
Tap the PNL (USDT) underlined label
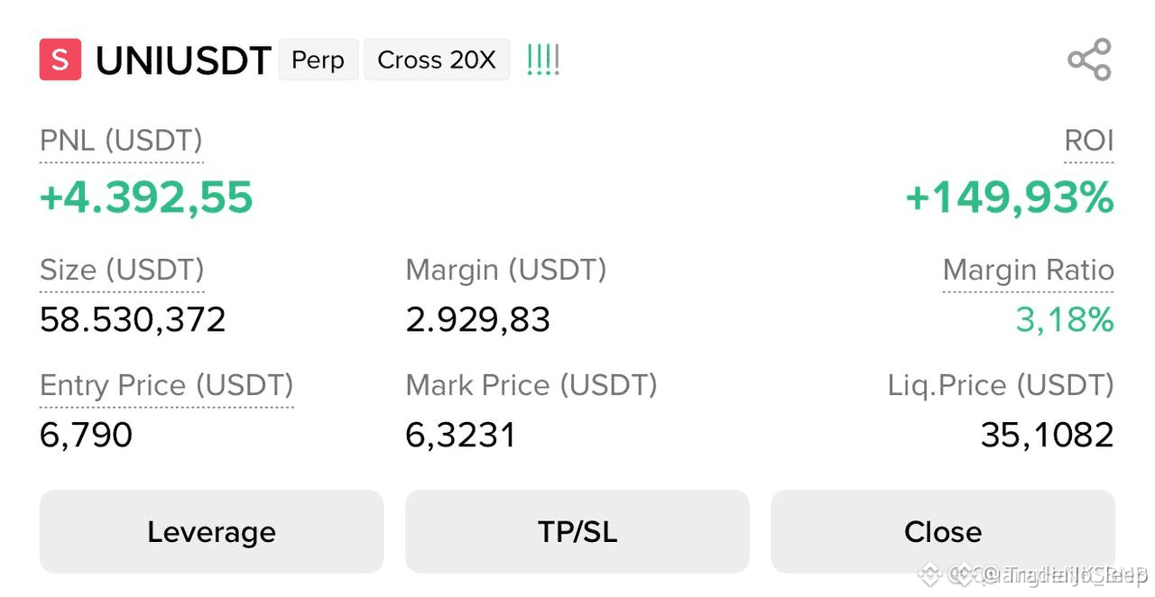coord(121,141)
